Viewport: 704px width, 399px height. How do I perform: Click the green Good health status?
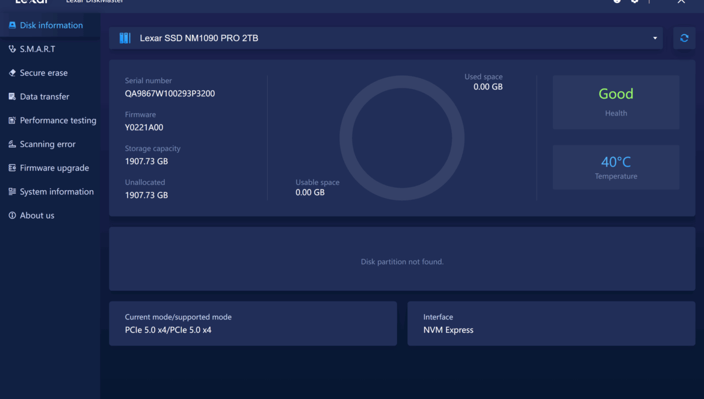click(616, 94)
